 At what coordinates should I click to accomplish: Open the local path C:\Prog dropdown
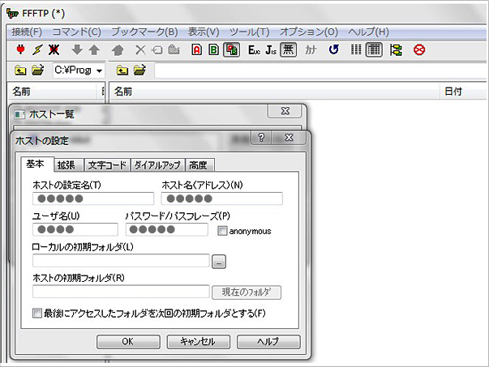pos(99,70)
